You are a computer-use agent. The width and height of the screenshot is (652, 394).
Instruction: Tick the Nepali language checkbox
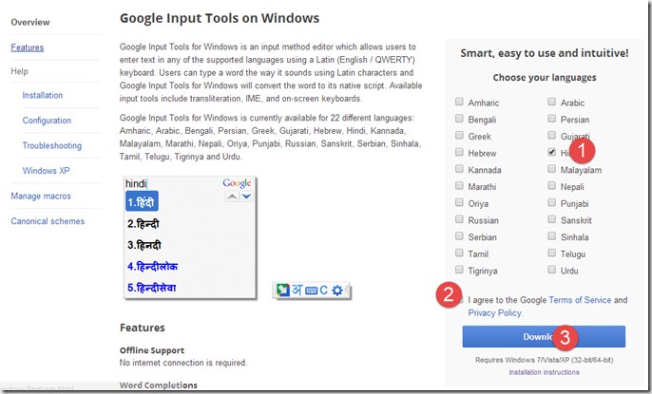coord(551,185)
